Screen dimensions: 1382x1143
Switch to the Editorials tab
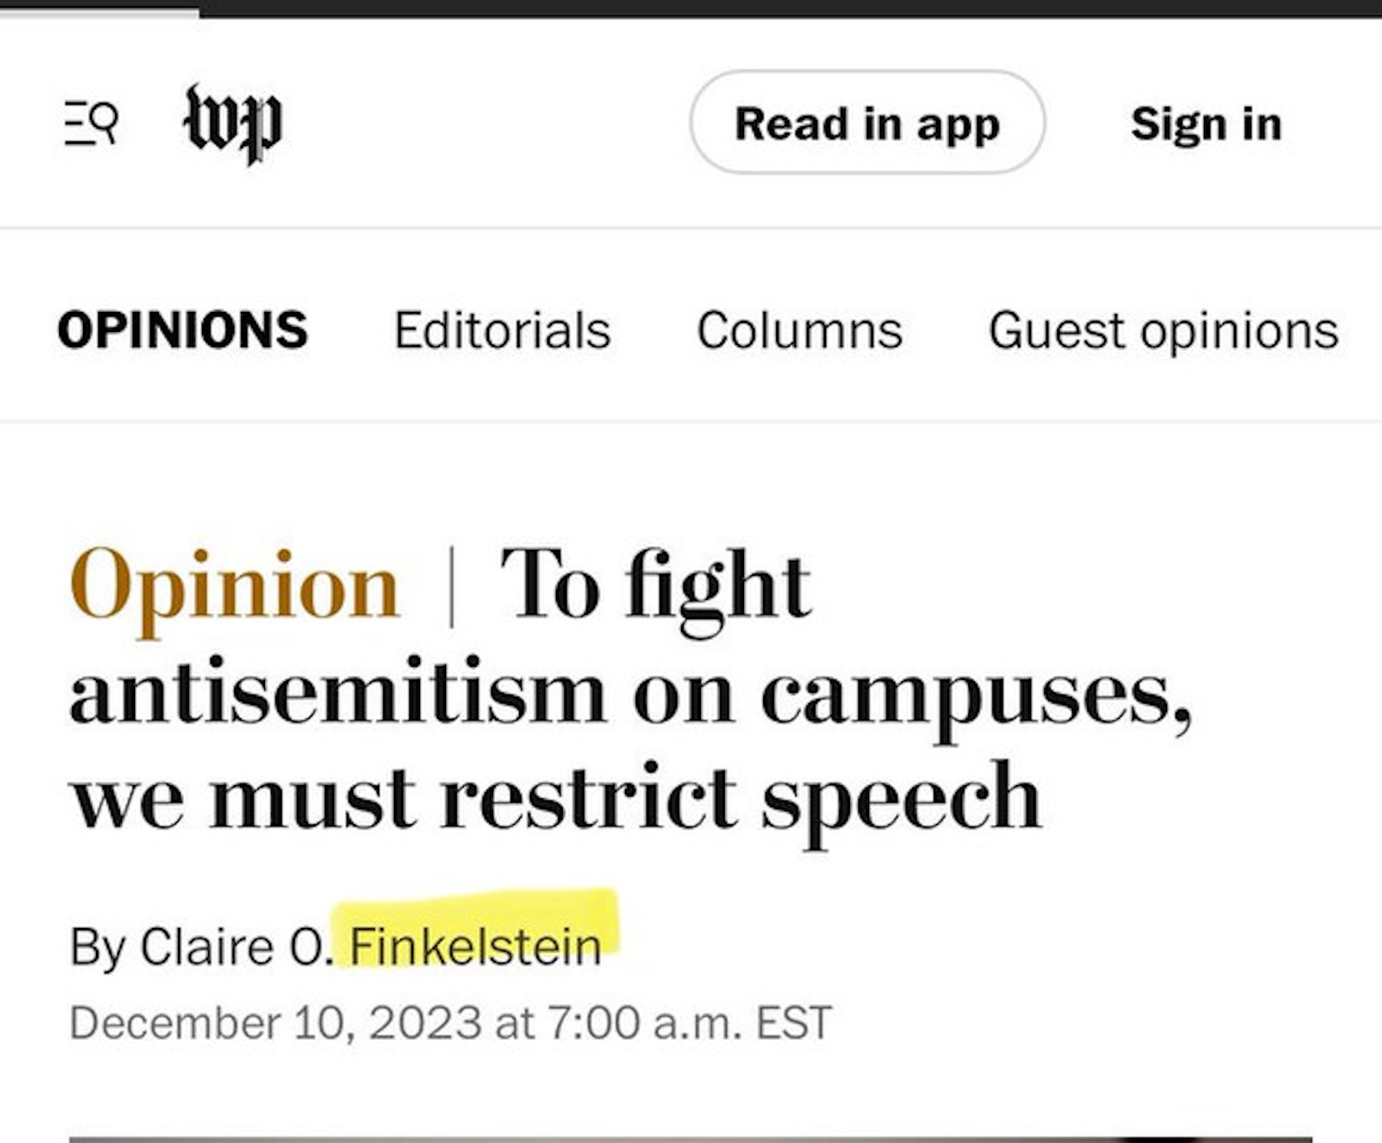click(502, 330)
